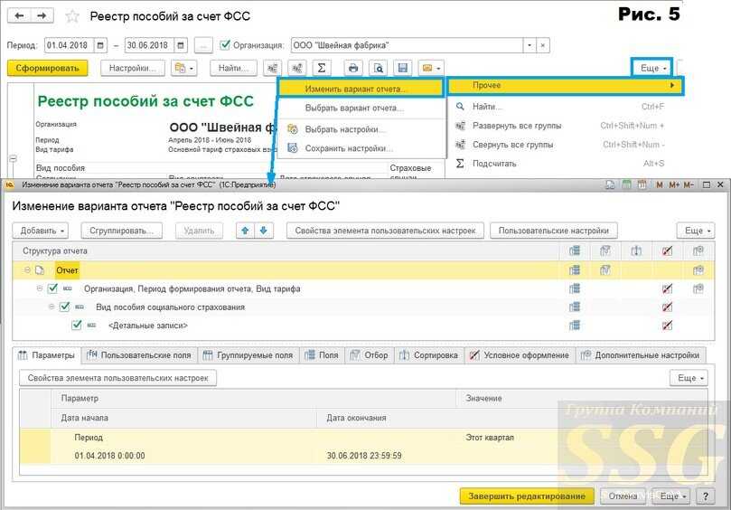Image resolution: width=731 pixels, height=510 pixels.
Task: Click conditional formatting icon in Организация row
Action: (667, 288)
